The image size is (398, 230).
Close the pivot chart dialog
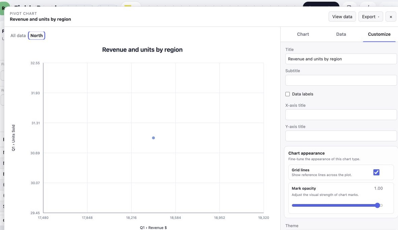tap(391, 17)
